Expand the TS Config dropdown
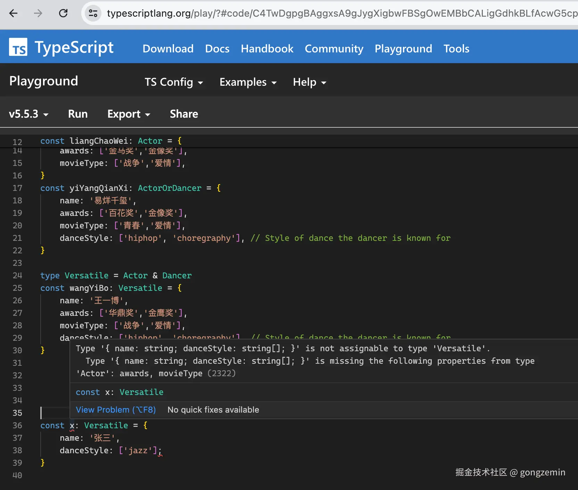This screenshot has width=578, height=490. click(x=174, y=82)
